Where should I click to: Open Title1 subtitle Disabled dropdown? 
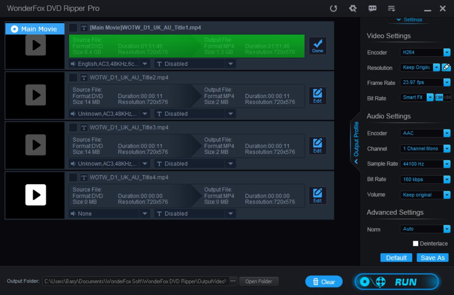195,64
